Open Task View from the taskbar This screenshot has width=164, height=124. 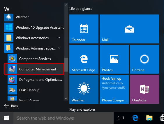[121, 118]
